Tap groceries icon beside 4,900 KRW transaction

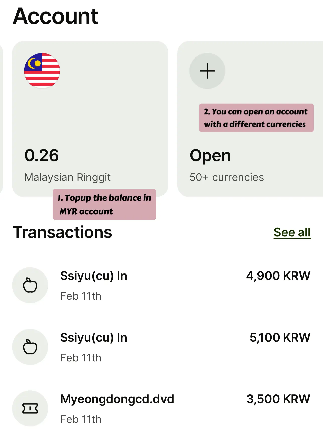(x=30, y=285)
